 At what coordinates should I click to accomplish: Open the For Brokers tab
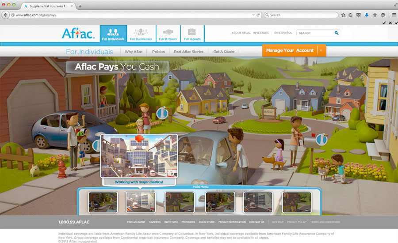coord(168,34)
